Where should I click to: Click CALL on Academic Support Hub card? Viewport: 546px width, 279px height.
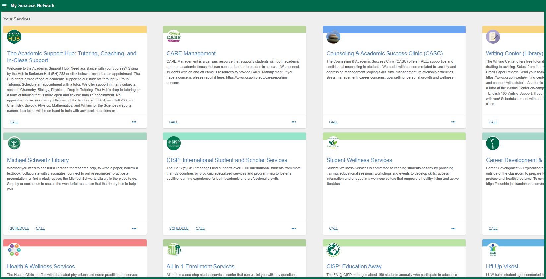tap(14, 122)
